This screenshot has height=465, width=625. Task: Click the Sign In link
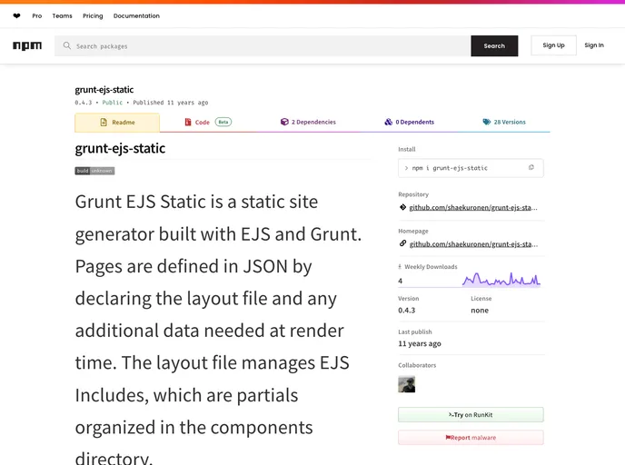594,45
